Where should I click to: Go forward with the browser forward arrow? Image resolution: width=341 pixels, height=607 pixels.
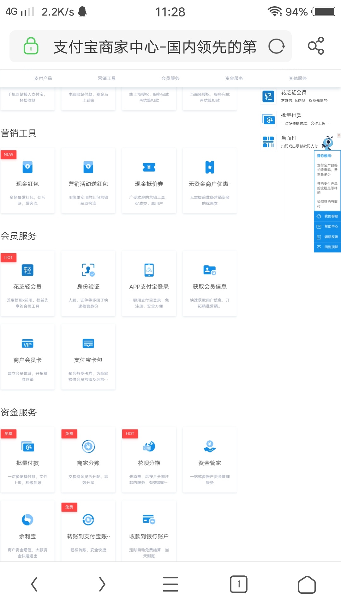(102, 584)
